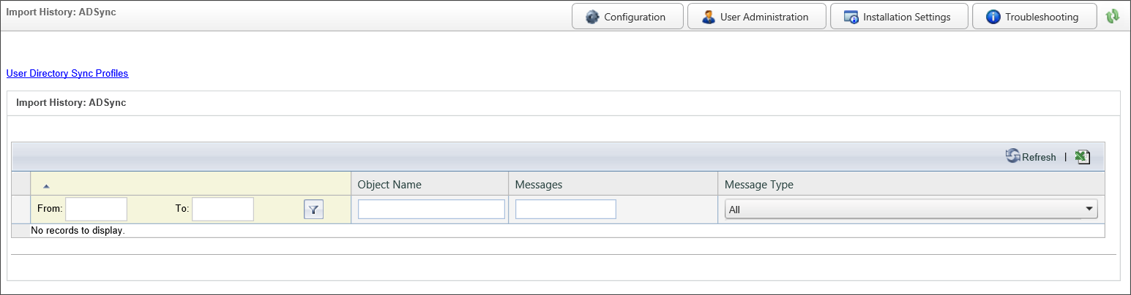Focus the Object Name filter box
This screenshot has width=1131, height=295.
[x=431, y=210]
